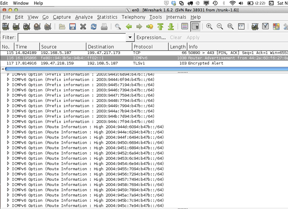
Task: Sort packets by Destination column header
Action: 109,47
